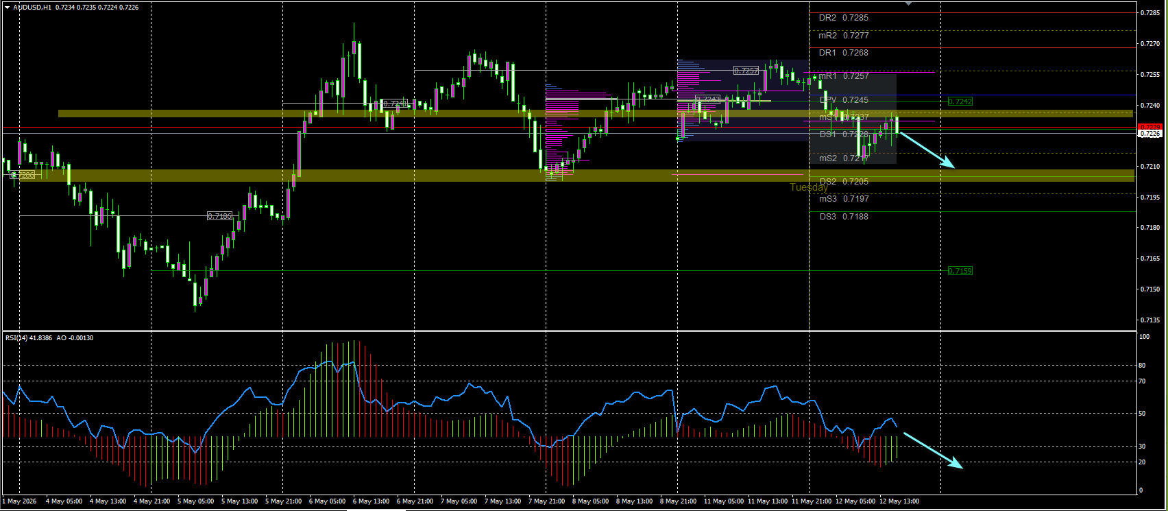Click 0.7135 on the price axis
Viewport: 1168px width, 511px height.
(x=1150, y=320)
